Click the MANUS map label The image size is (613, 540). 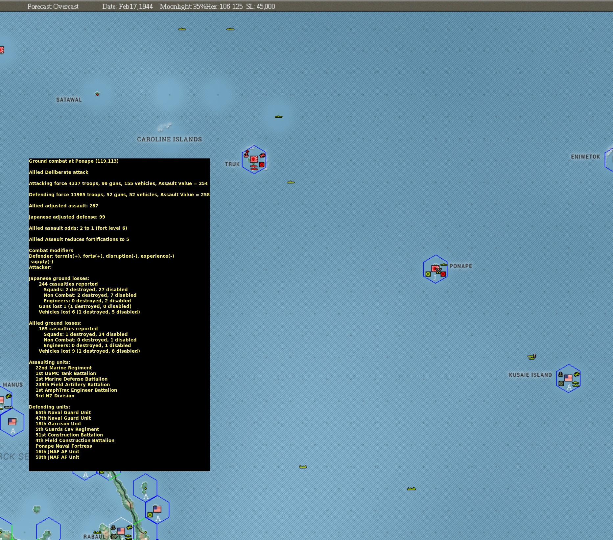tap(13, 385)
